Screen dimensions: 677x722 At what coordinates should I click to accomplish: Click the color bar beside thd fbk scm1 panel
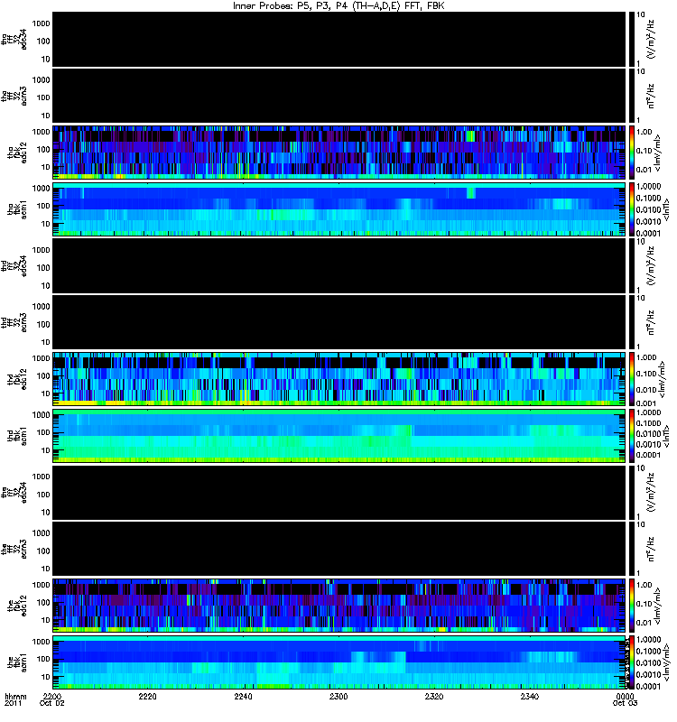[631, 436]
